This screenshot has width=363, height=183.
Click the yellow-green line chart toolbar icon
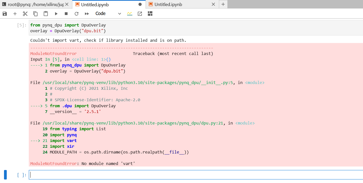130,14
